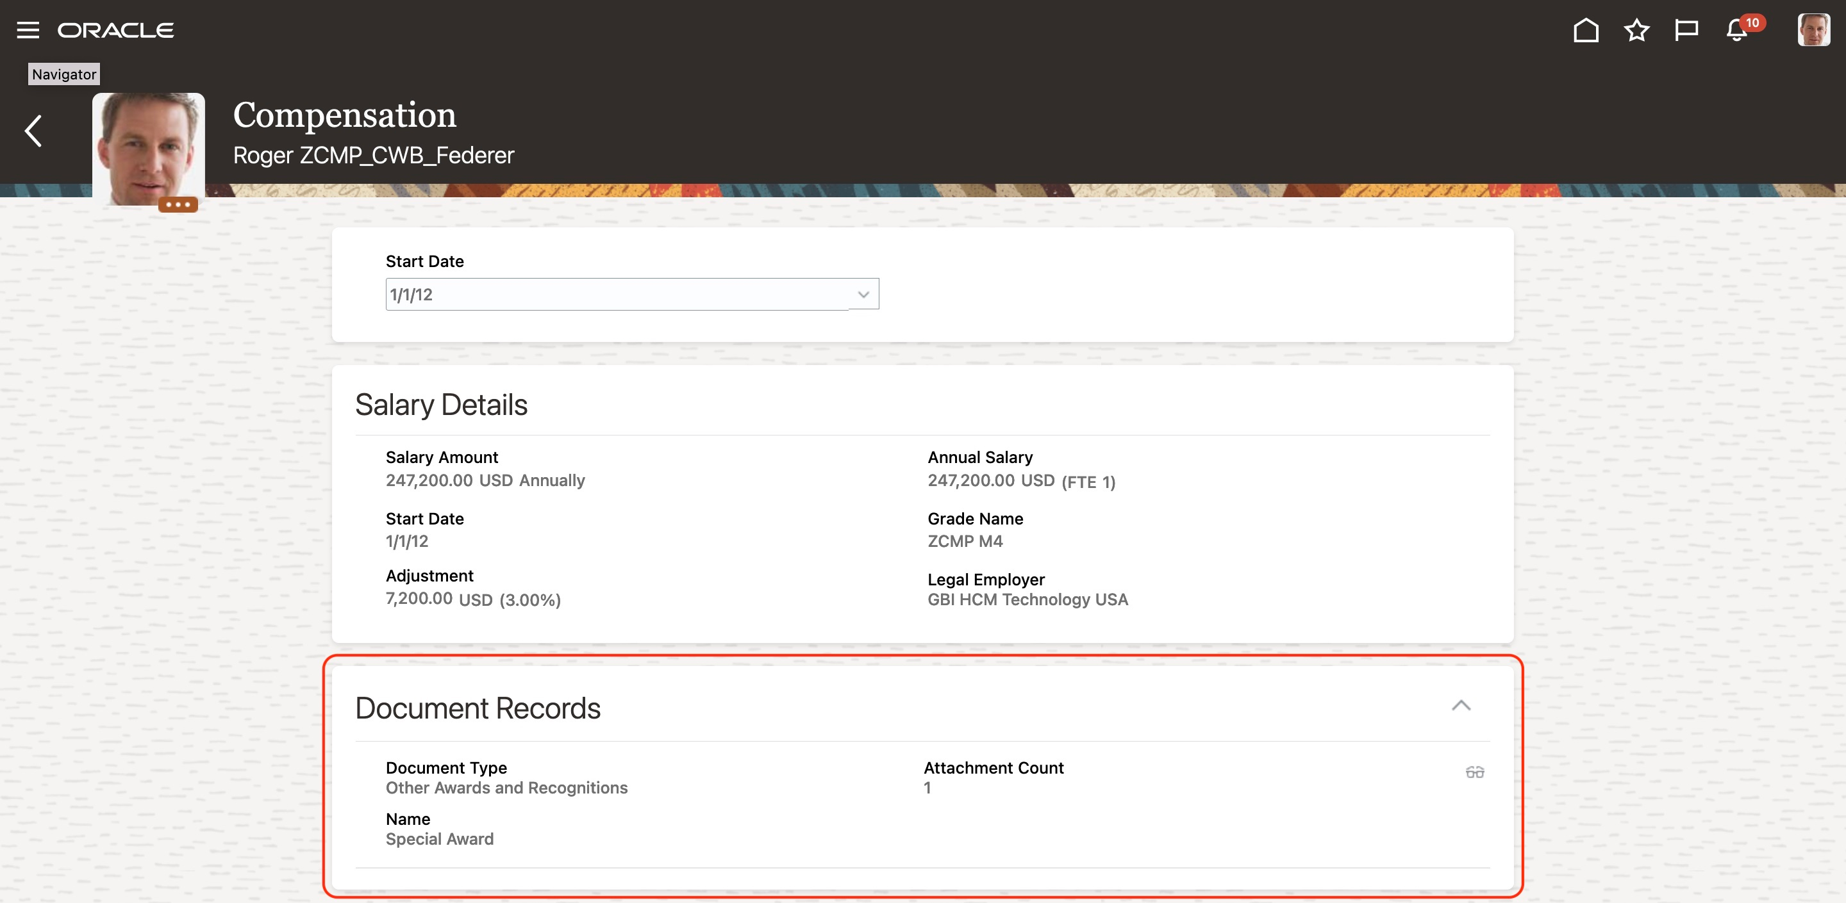
Task: Click the Salary Details heading
Action: [x=441, y=405]
